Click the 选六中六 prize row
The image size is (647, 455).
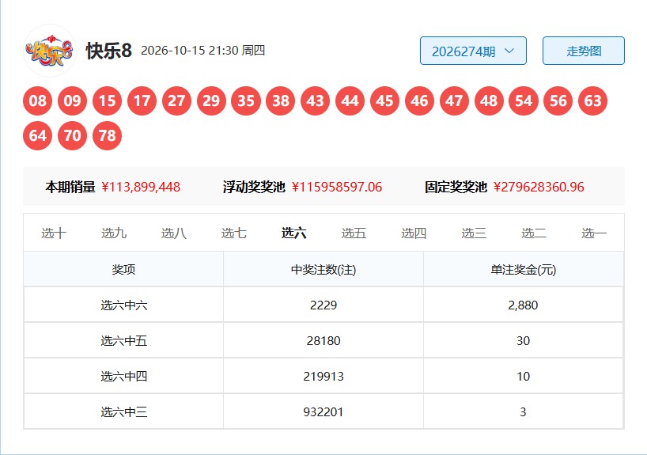323,305
